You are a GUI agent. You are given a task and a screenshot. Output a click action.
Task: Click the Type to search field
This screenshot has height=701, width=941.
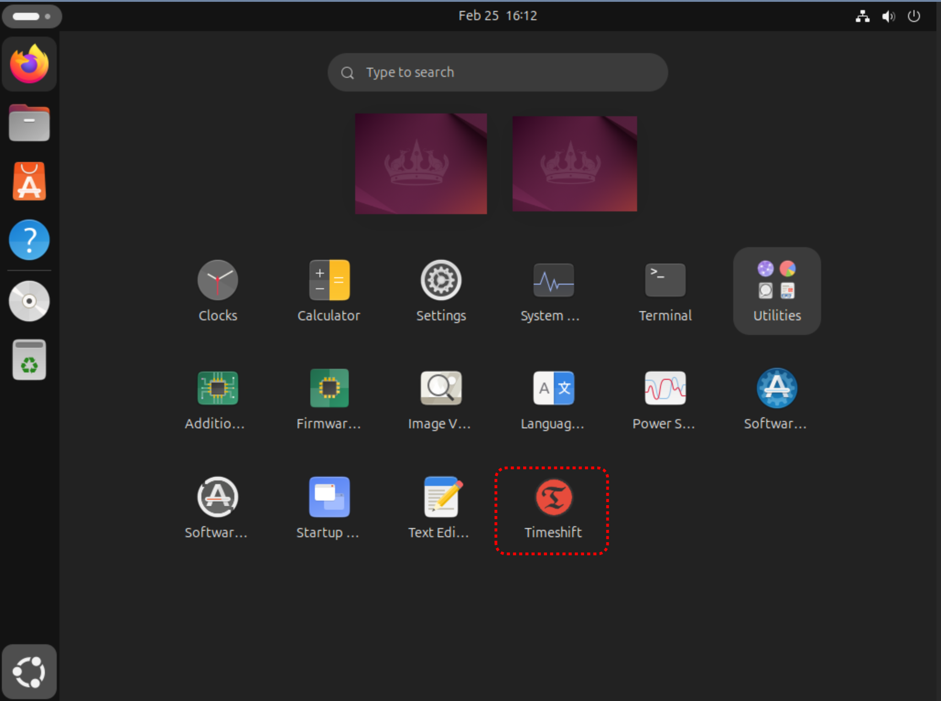click(x=498, y=72)
